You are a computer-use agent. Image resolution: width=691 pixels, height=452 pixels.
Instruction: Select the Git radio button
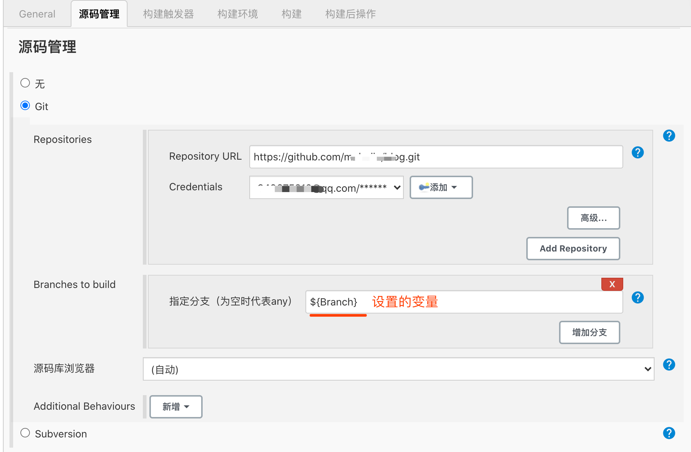click(25, 106)
